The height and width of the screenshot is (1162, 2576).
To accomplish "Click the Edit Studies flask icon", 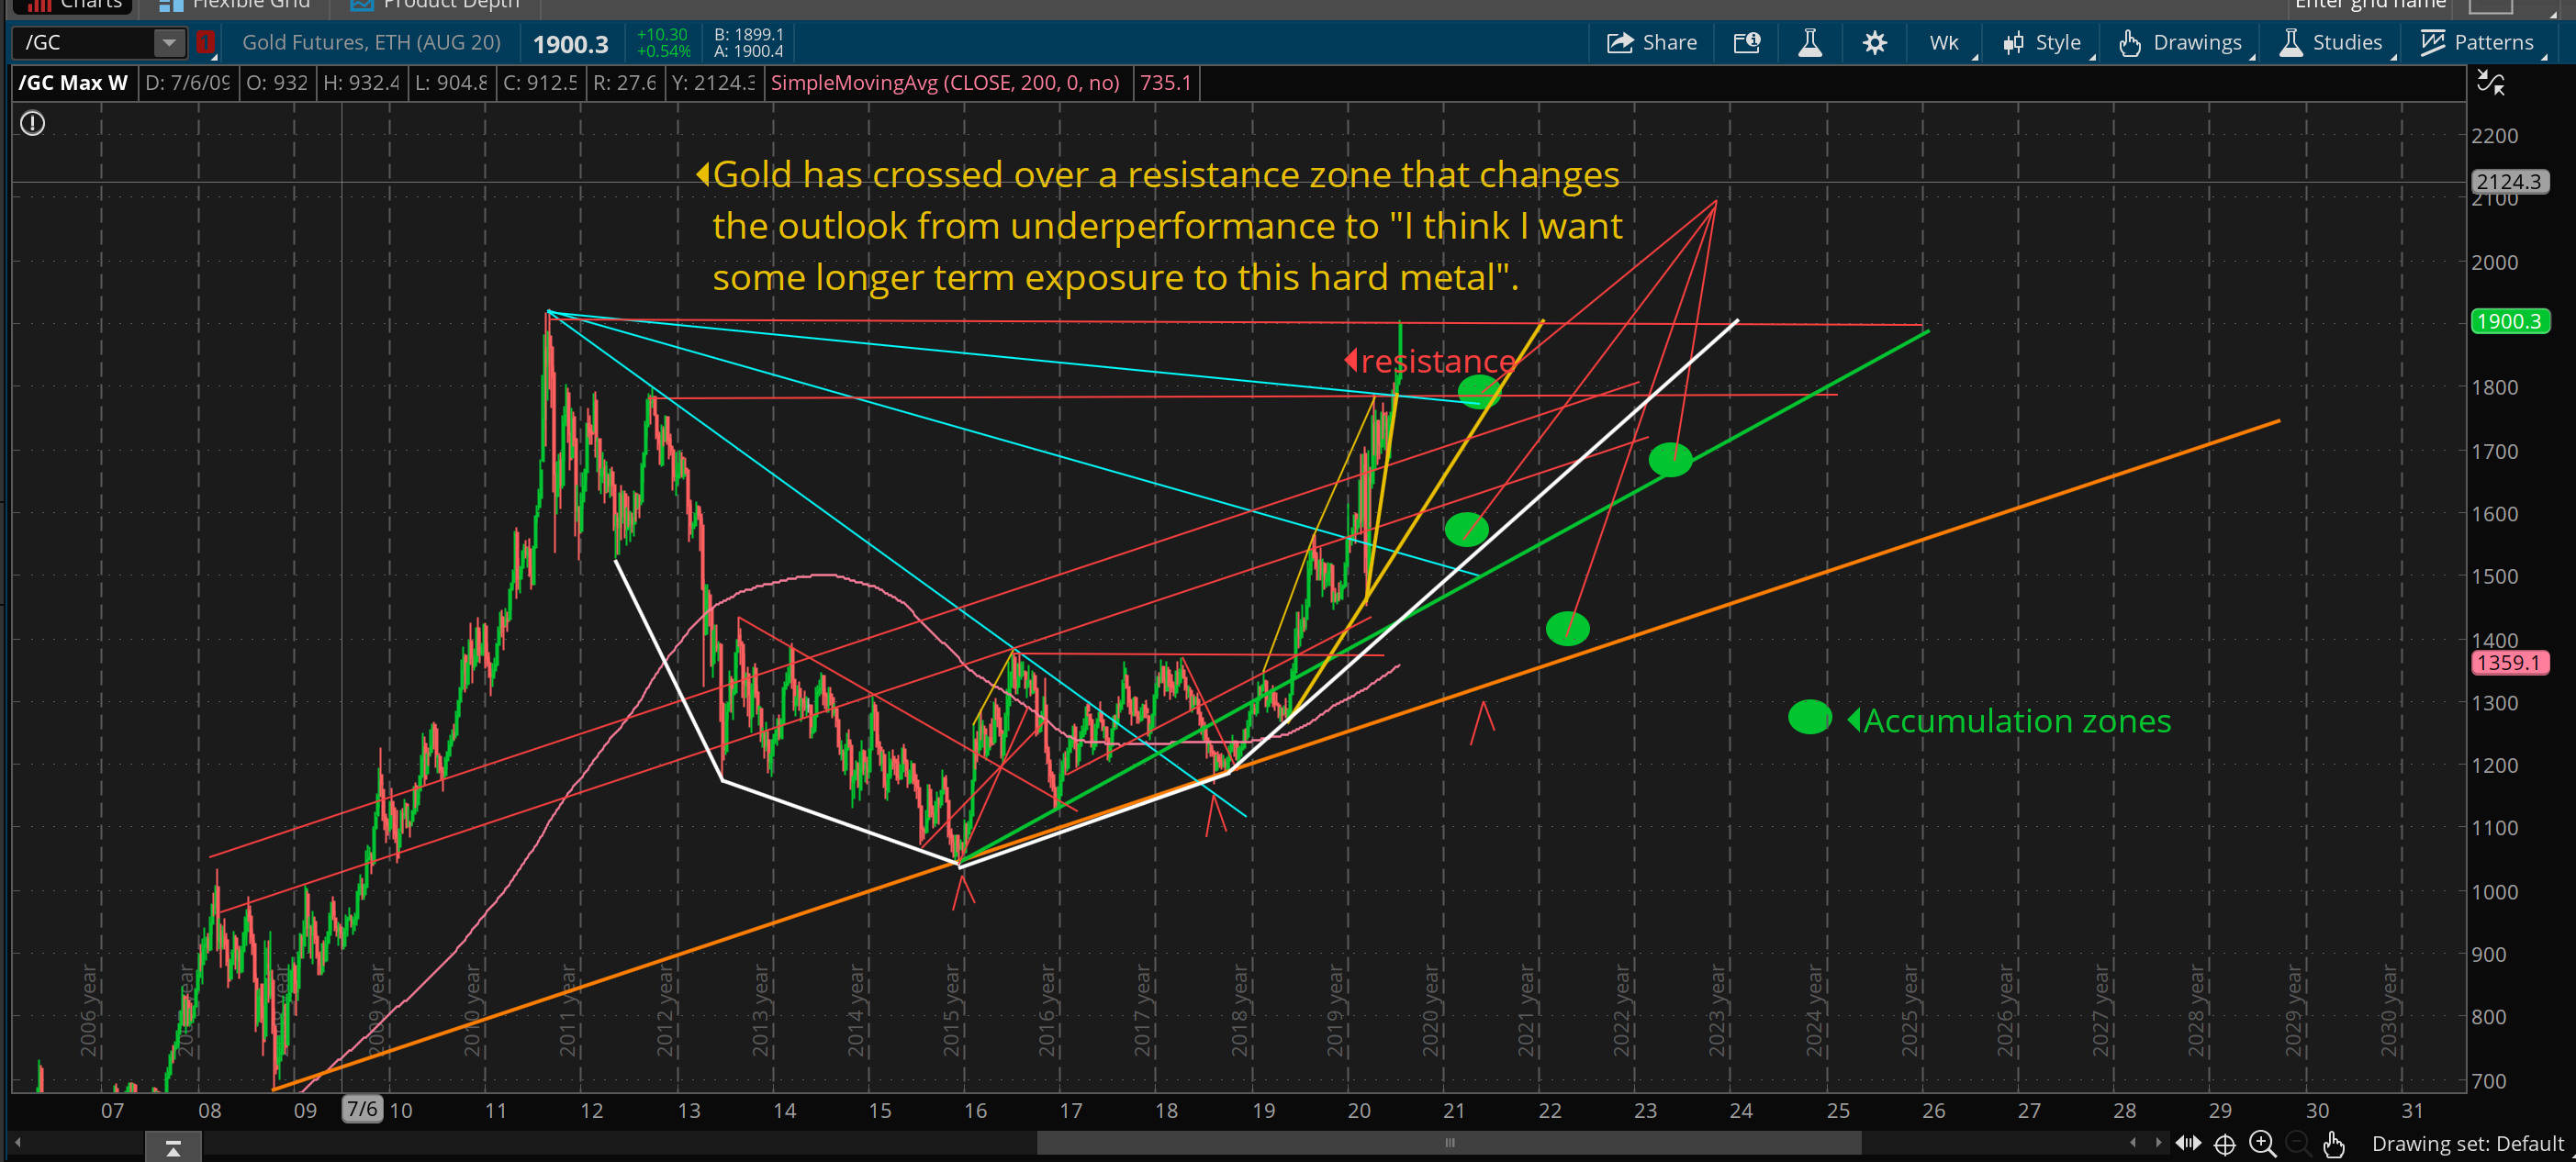I will (1809, 42).
